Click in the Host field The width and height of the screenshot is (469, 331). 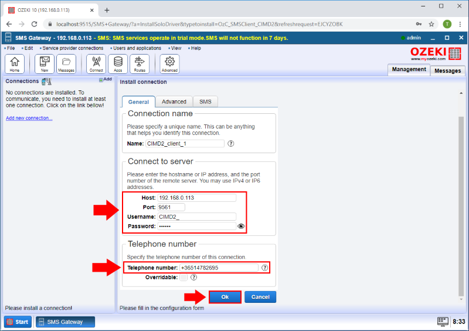click(197, 198)
